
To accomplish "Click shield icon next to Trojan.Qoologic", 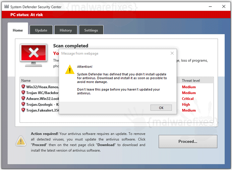I will (x=23, y=104).
